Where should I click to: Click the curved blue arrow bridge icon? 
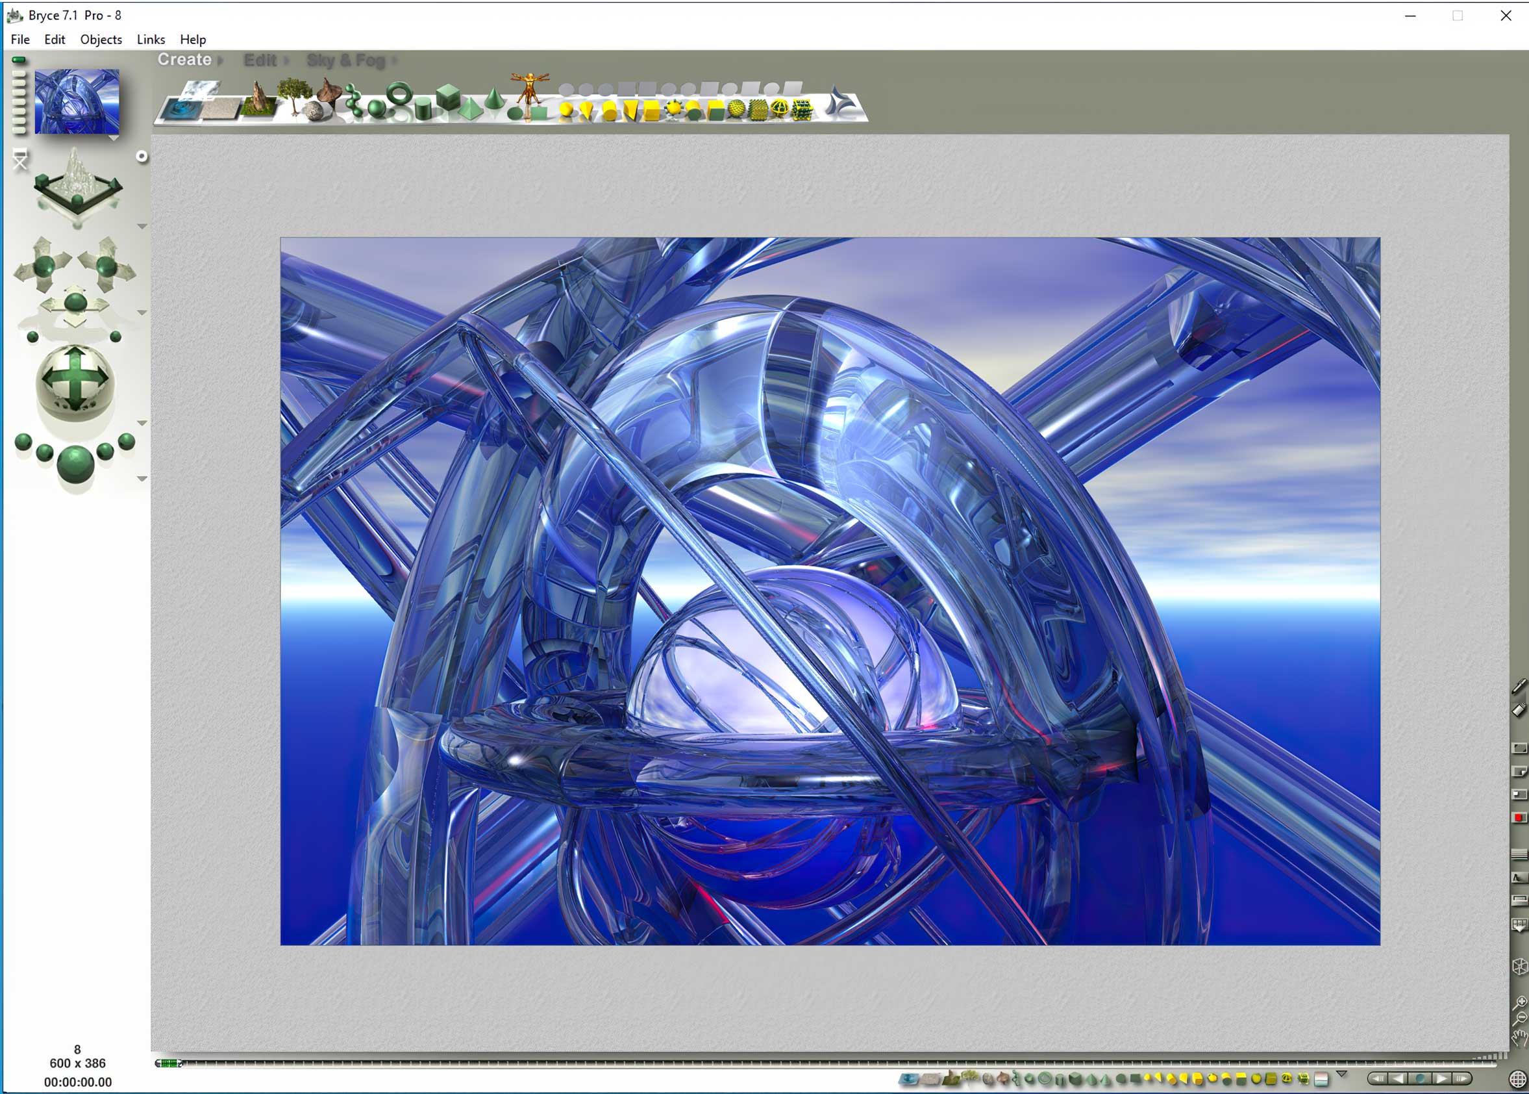[840, 102]
